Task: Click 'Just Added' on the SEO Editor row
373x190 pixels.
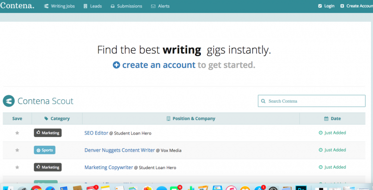Action: [x=335, y=133]
